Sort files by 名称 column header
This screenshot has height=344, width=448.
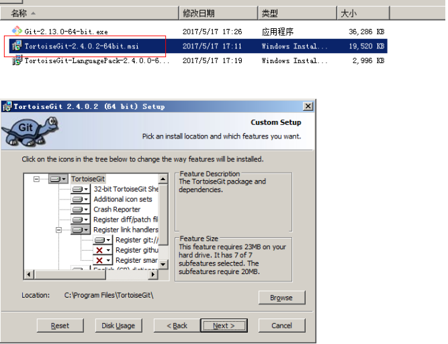tap(89, 13)
